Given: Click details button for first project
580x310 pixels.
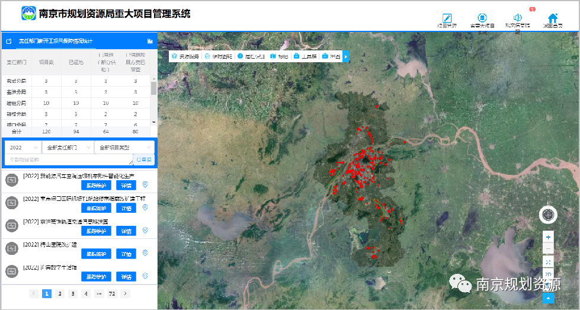Looking at the screenshot, I should coord(126,186).
